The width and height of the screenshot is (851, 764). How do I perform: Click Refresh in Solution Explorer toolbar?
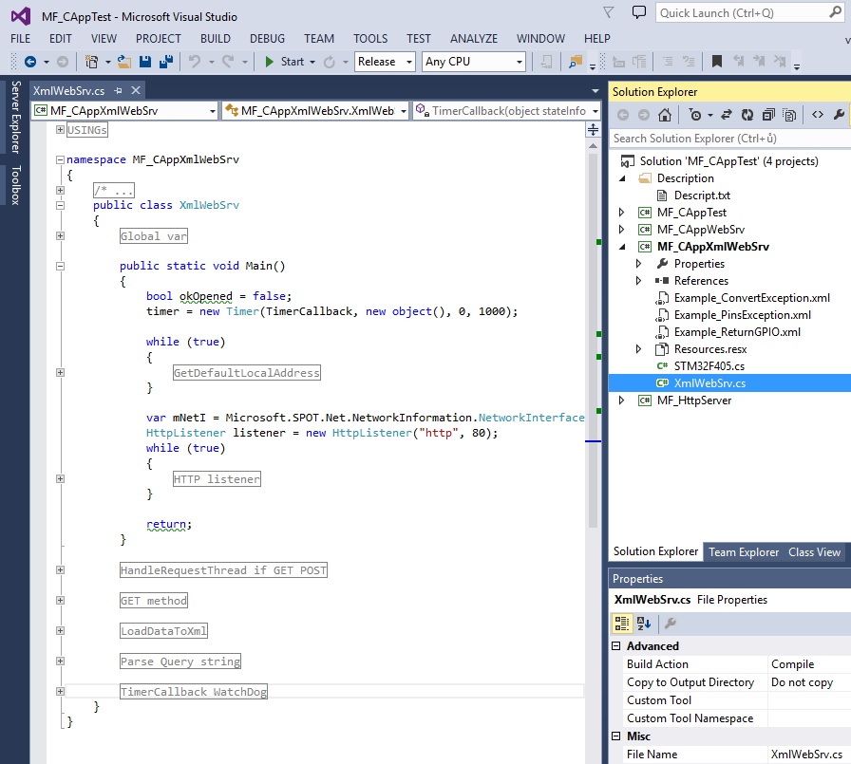point(747,115)
